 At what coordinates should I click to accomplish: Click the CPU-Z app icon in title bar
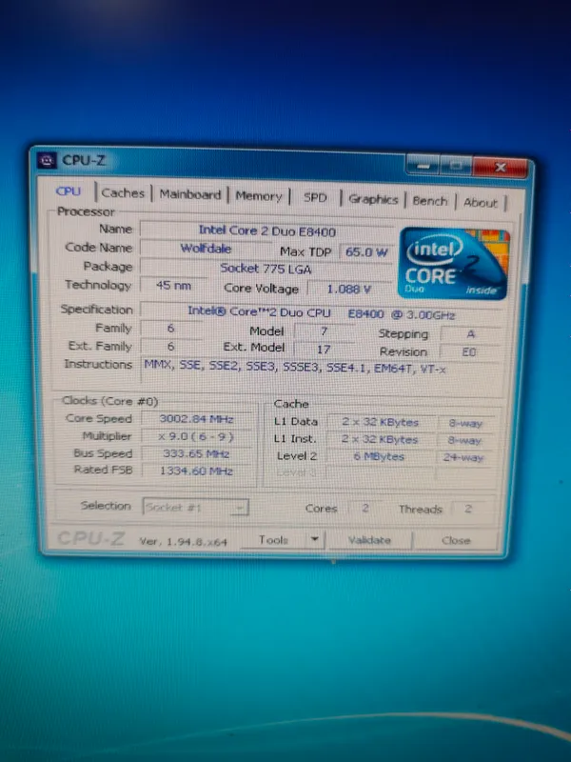click(47, 160)
